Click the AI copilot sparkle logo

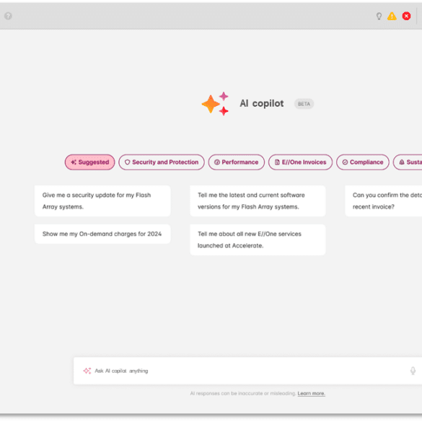[x=215, y=104]
